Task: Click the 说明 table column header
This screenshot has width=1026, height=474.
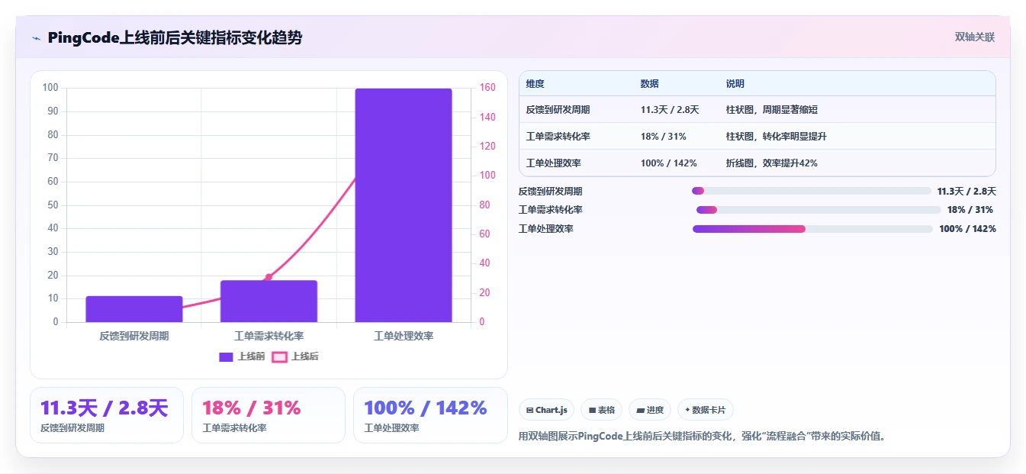Action: 735,84
